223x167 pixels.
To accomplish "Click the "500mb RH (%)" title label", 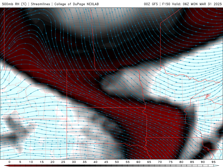I will tap(14, 4).
